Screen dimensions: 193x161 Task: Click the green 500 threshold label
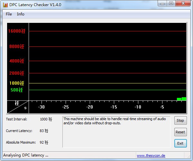tap(17, 90)
